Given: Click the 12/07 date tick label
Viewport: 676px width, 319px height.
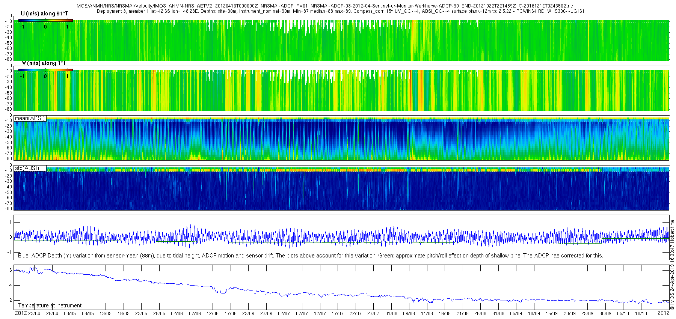Looking at the screenshot, I should coord(320,314).
